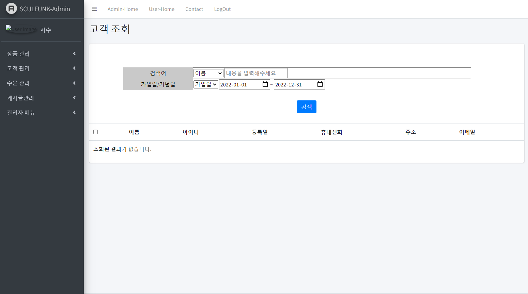Expand the 관리자 메뉴 sidebar menu

[x=41, y=113]
